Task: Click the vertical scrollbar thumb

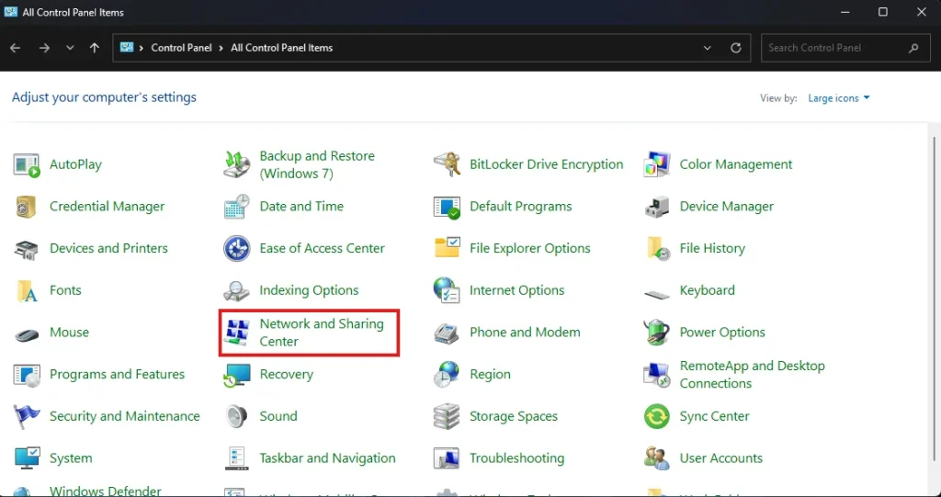Action: pyautogui.click(x=935, y=300)
